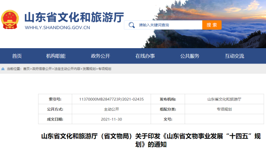Click the 当前位置 breadcrumb label
Screen dimensions: 266x152
pyautogui.click(x=14, y=69)
